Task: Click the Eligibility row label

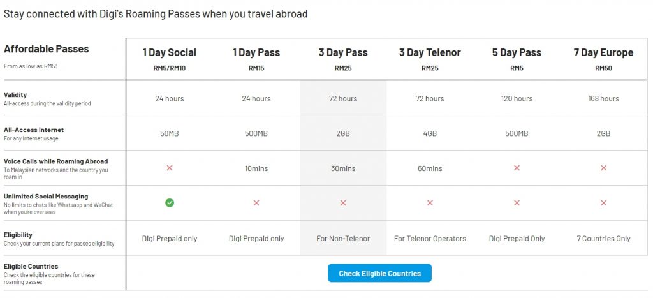Action: coord(18,235)
